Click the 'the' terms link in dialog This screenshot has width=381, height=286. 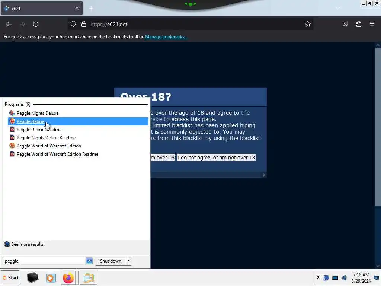tap(246, 113)
